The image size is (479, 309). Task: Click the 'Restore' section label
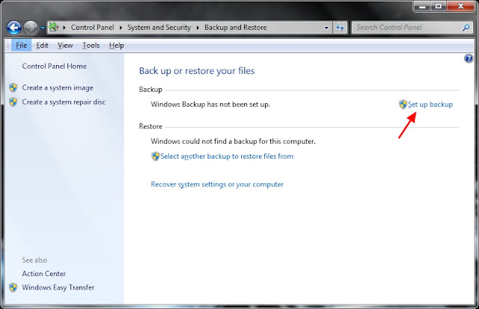[x=150, y=126]
